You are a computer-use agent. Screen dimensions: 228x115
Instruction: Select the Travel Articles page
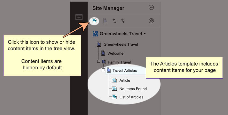(125, 71)
